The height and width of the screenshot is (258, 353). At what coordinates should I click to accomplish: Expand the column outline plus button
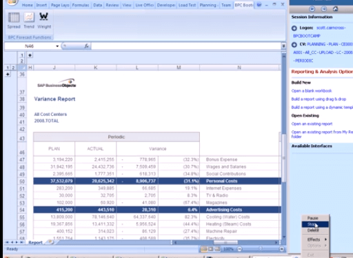[30, 55]
